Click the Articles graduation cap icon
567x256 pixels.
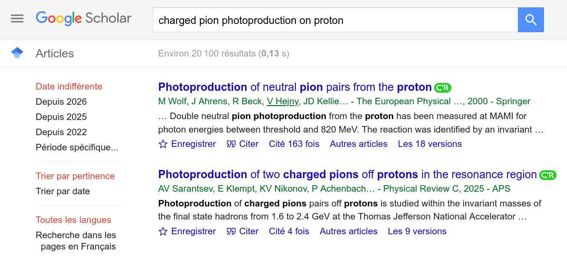17,53
